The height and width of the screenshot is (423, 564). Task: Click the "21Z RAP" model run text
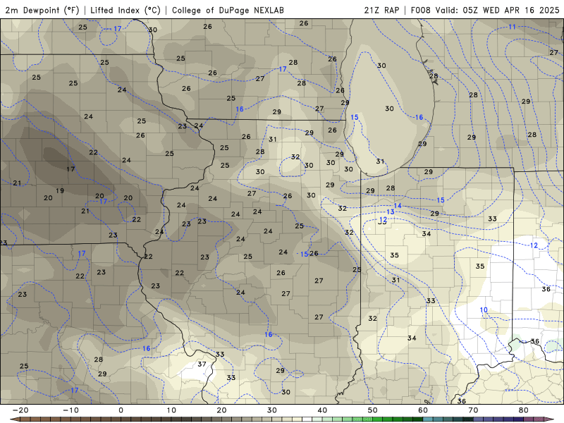(381, 10)
